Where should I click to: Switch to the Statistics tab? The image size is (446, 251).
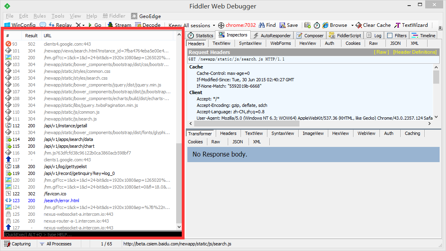click(x=200, y=36)
